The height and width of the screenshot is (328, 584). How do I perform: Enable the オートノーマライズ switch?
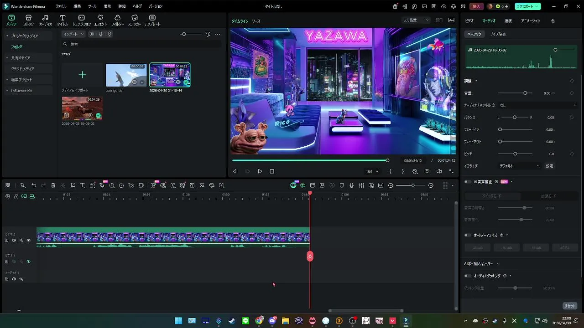(468, 236)
